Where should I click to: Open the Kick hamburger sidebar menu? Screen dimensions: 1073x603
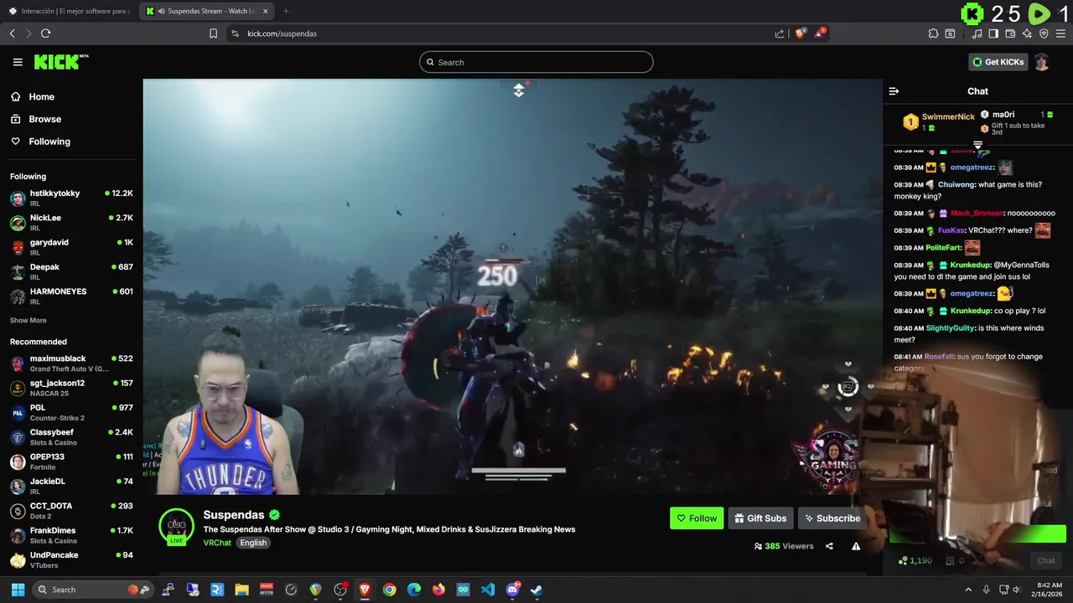pos(18,62)
